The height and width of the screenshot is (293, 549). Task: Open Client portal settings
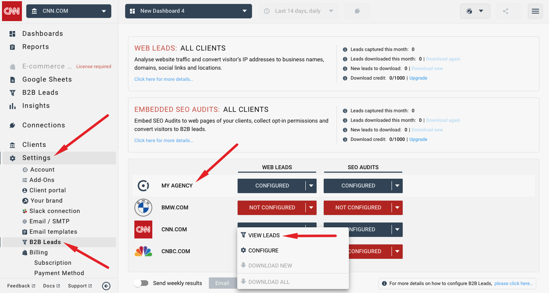(47, 190)
